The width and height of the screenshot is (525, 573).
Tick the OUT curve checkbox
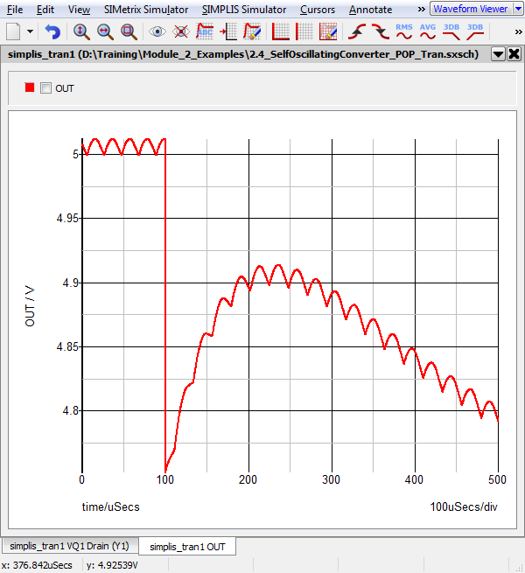click(46, 88)
